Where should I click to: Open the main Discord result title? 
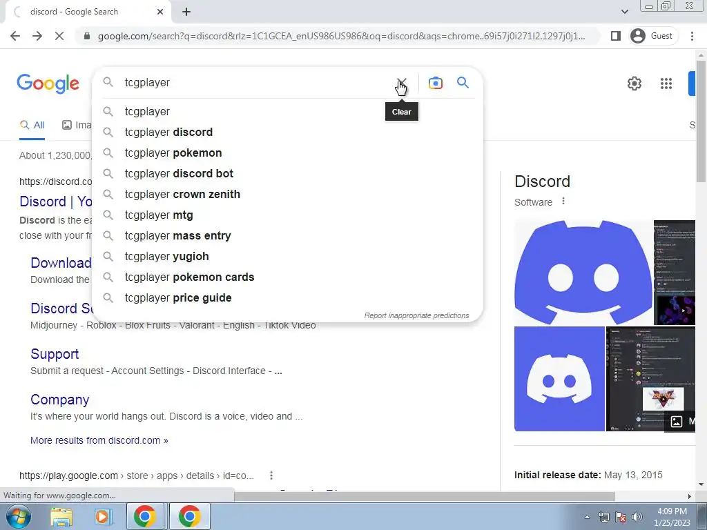click(56, 202)
